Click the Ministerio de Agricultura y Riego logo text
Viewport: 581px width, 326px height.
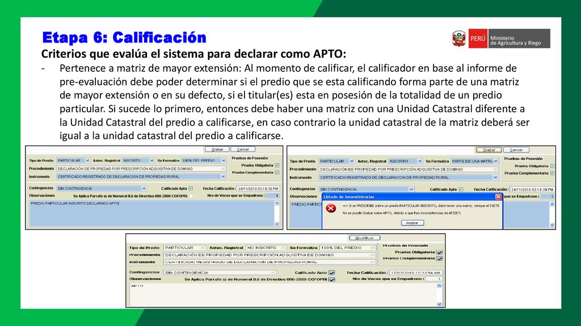click(x=515, y=41)
